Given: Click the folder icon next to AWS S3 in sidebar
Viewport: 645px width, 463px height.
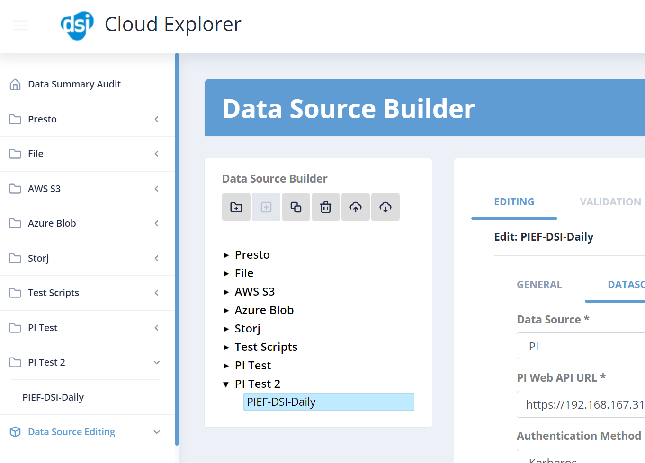Looking at the screenshot, I should click(15, 189).
